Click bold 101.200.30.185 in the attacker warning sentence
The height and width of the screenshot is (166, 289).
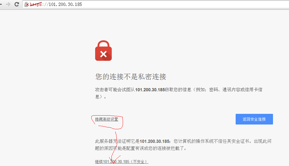pyautogui.click(x=150, y=90)
